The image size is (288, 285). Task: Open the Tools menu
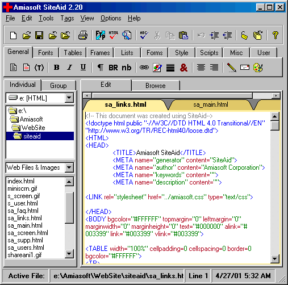(x=46, y=18)
